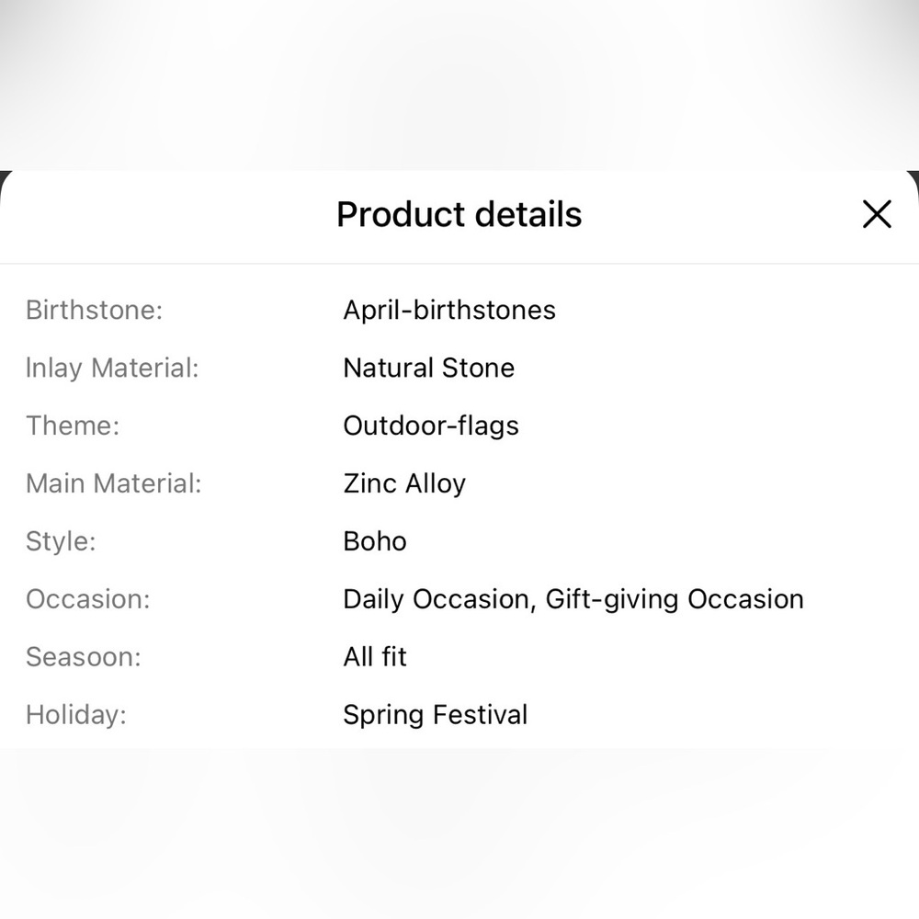
Task: Close the Product details sheet
Action: coord(877,214)
